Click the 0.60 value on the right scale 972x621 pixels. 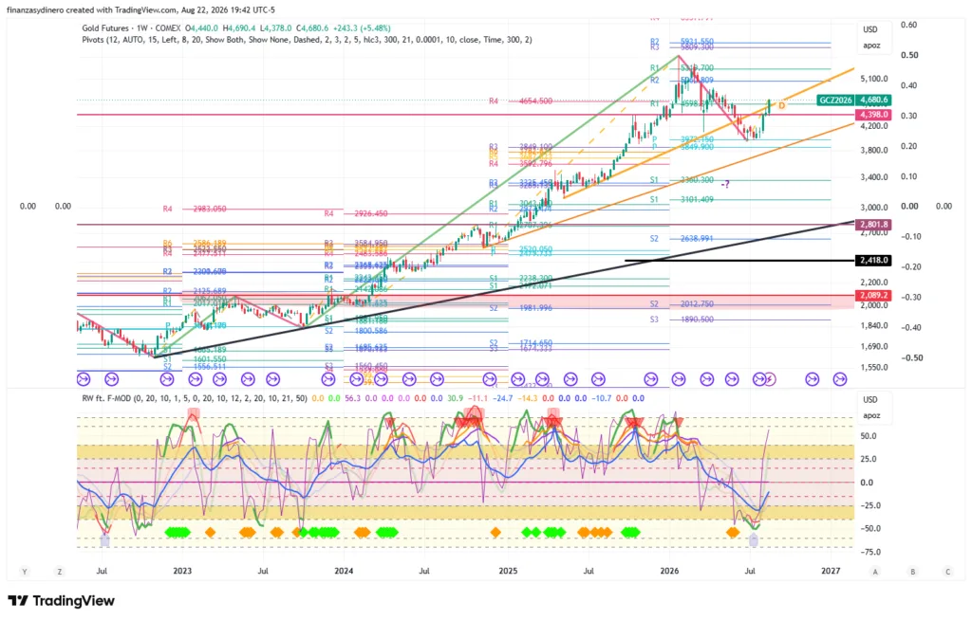[x=909, y=25]
